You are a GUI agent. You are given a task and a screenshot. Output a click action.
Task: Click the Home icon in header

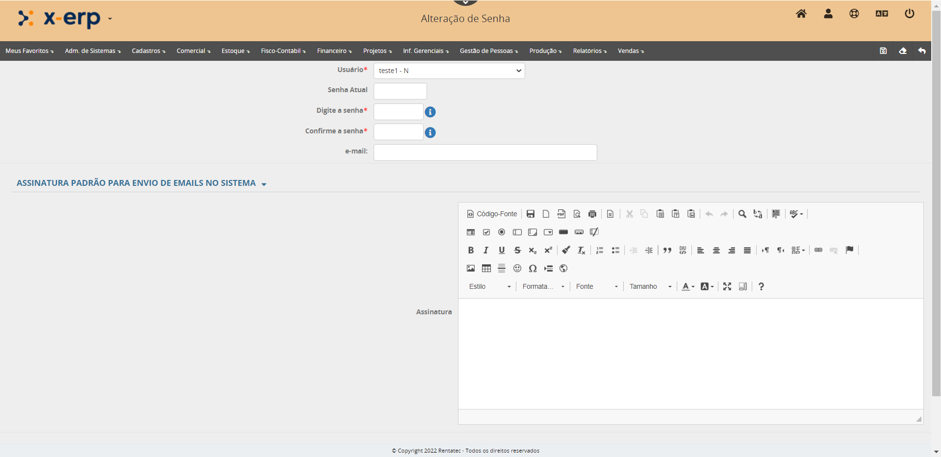click(801, 14)
